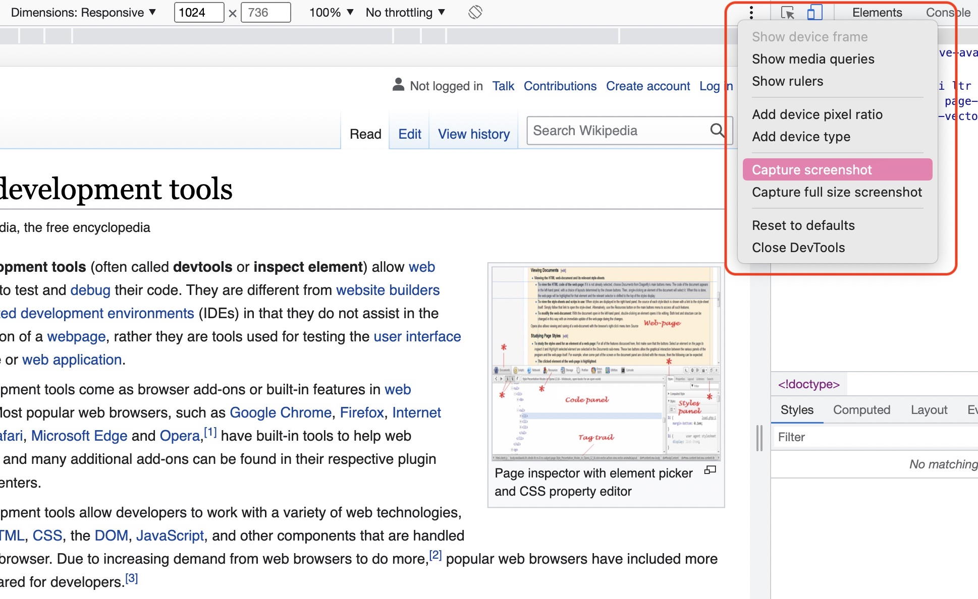Toggle the Show rulers option
Image resolution: width=978 pixels, height=599 pixels.
(787, 81)
